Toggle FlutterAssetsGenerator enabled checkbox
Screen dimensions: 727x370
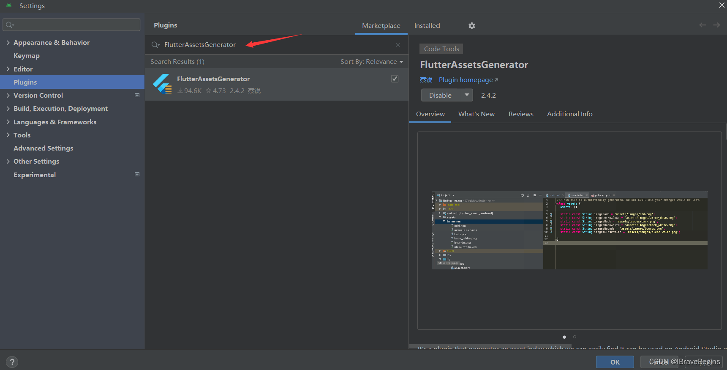[395, 79]
